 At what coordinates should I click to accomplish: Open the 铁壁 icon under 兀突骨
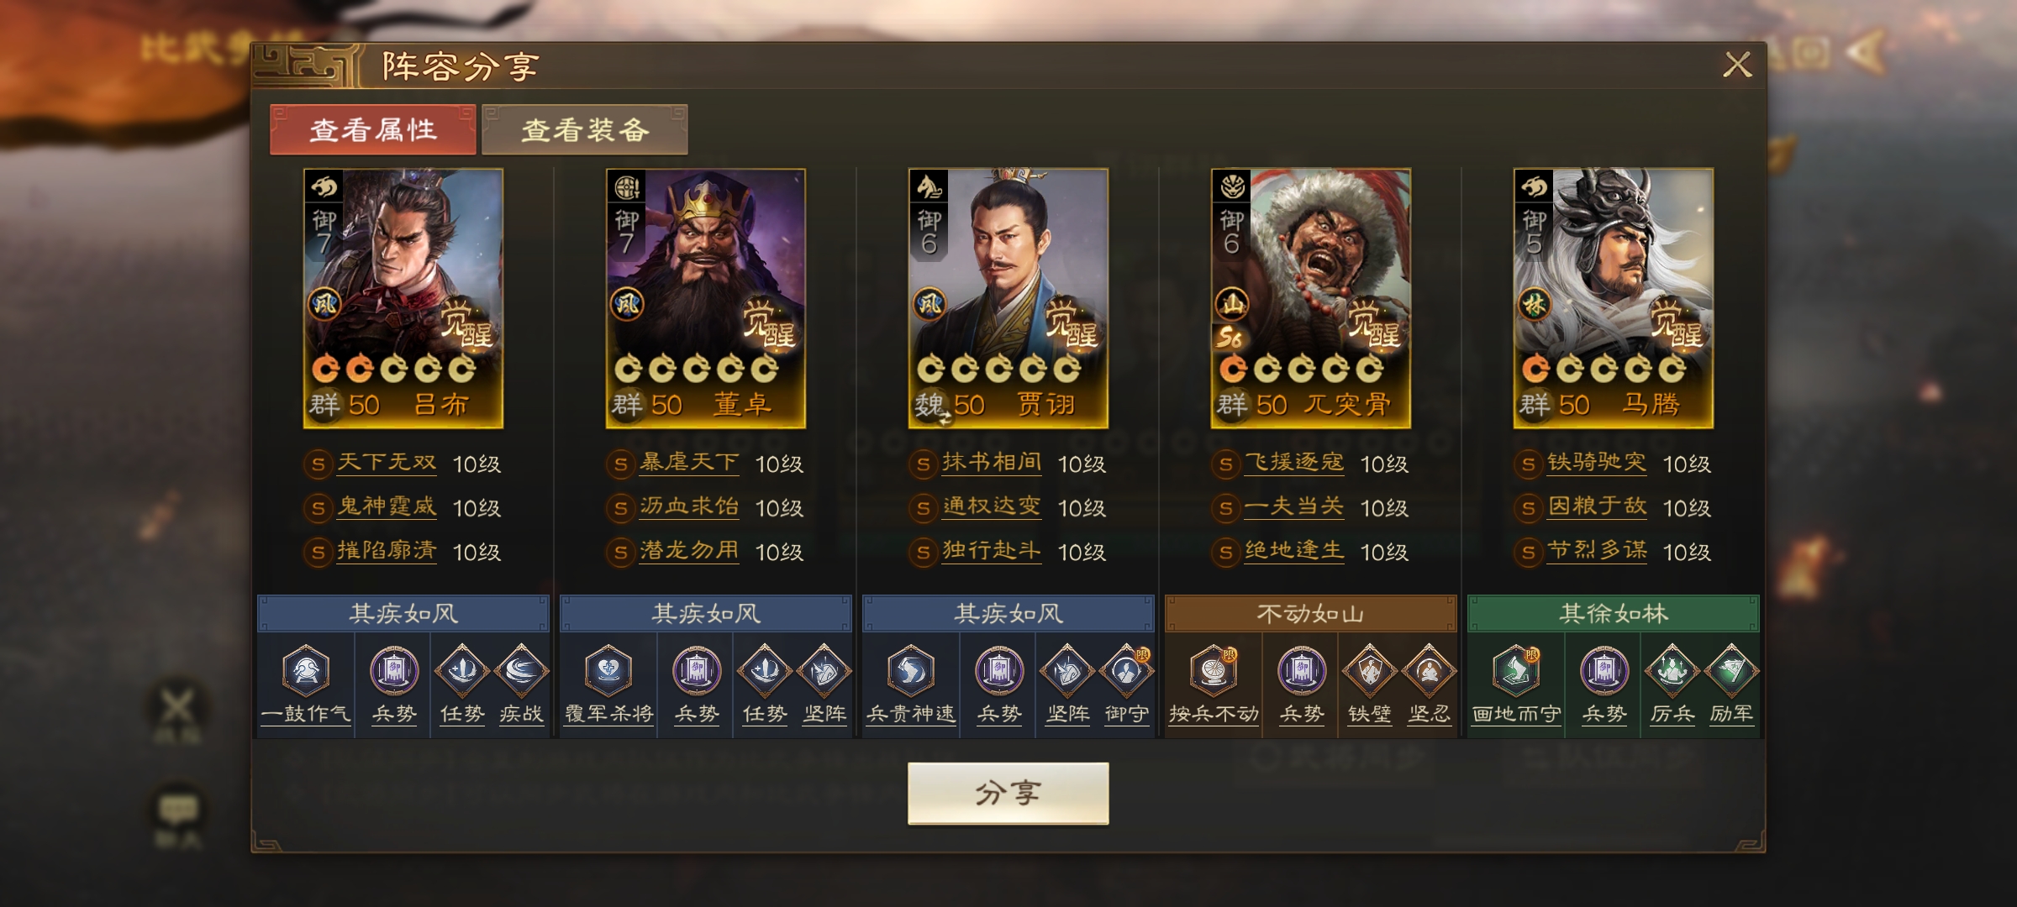pyautogui.click(x=1370, y=671)
